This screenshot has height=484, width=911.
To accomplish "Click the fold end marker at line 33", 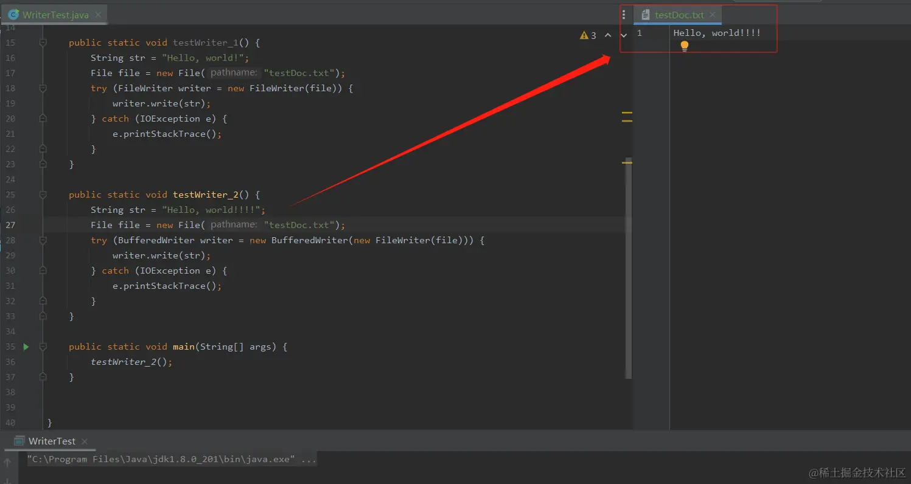I will 43,316.
